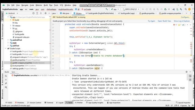Collapse the app module tree node
The image size is (195, 110).
click(8, 17)
